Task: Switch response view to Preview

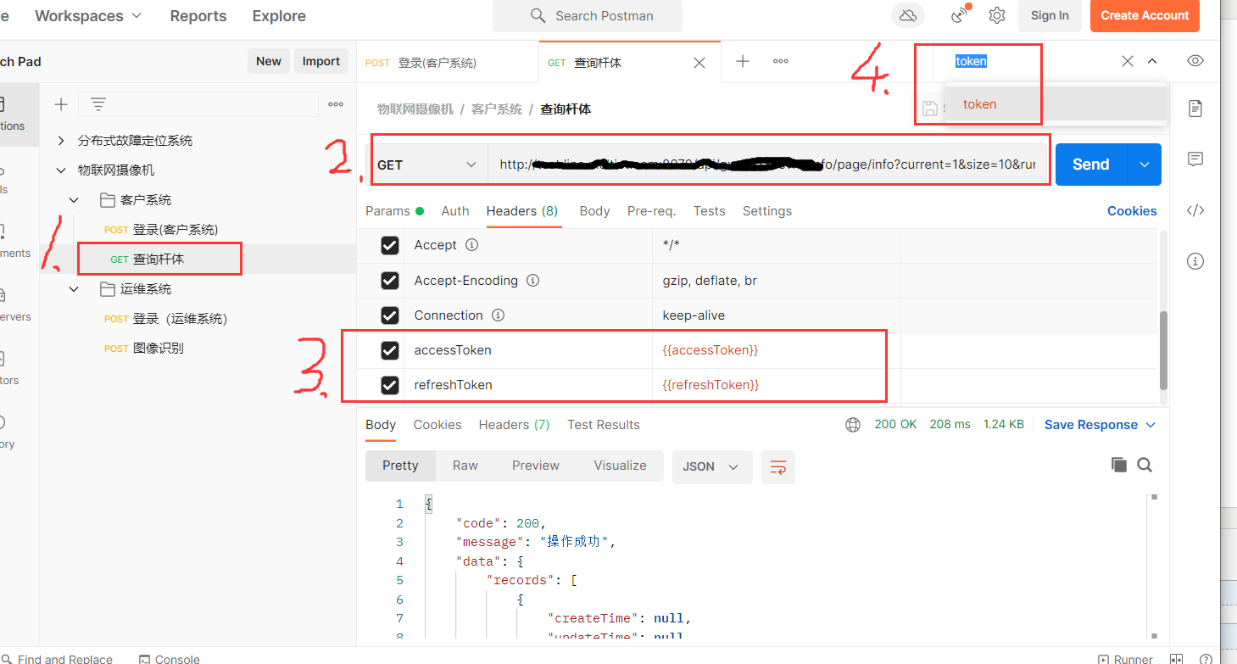Action: (536, 466)
